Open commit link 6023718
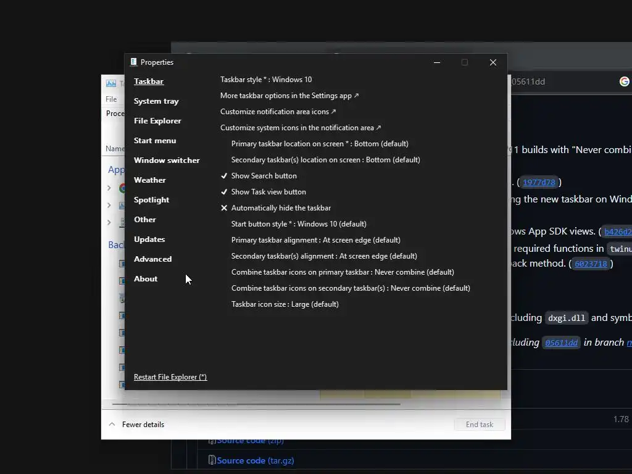This screenshot has width=632, height=474. tap(591, 264)
